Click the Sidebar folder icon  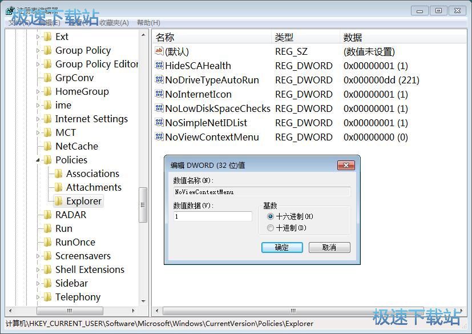47,283
